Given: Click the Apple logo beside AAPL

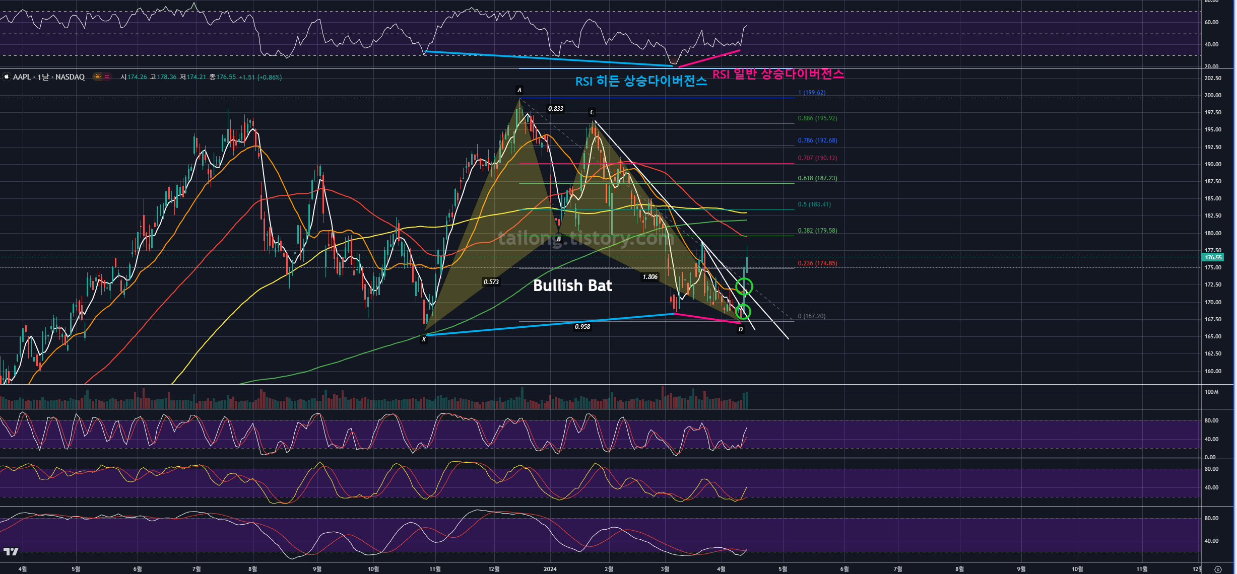Looking at the screenshot, I should pos(7,77).
